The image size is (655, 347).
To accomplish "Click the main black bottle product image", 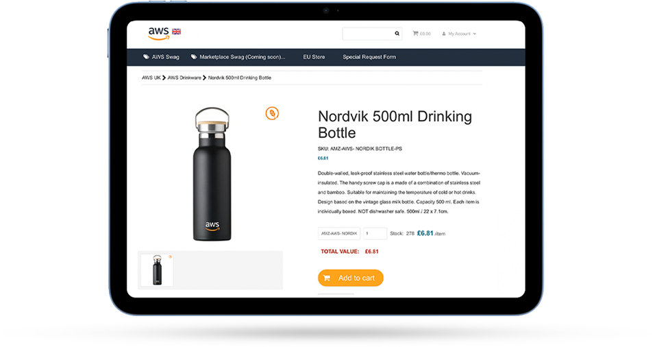I will [x=212, y=174].
